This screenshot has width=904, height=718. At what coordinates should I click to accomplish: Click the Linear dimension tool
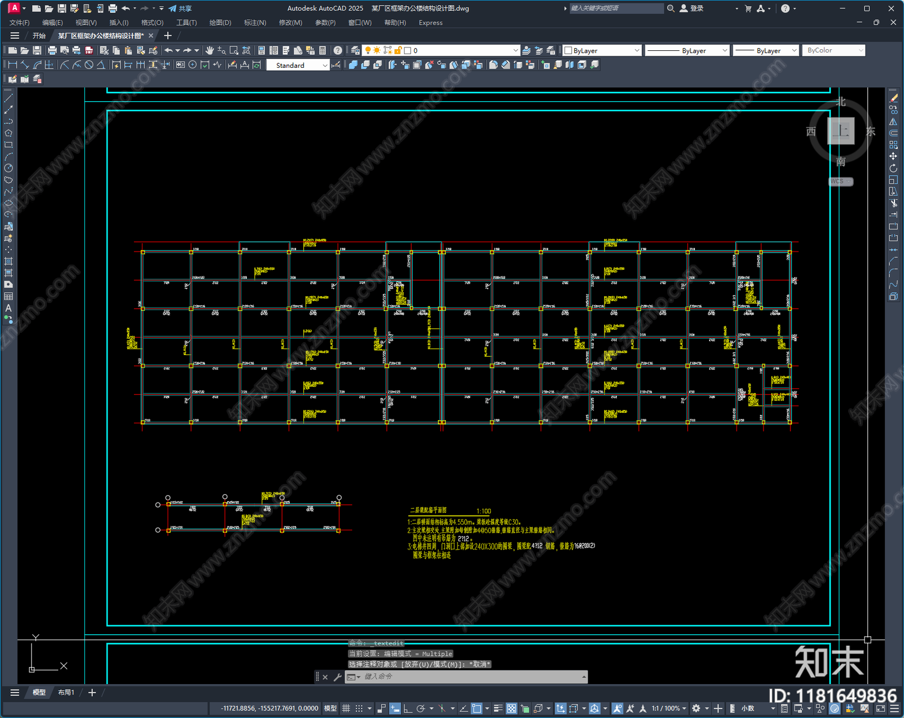[x=12, y=65]
